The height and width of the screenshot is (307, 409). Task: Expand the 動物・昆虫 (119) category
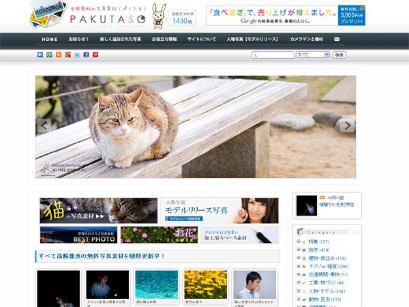(x=299, y=299)
